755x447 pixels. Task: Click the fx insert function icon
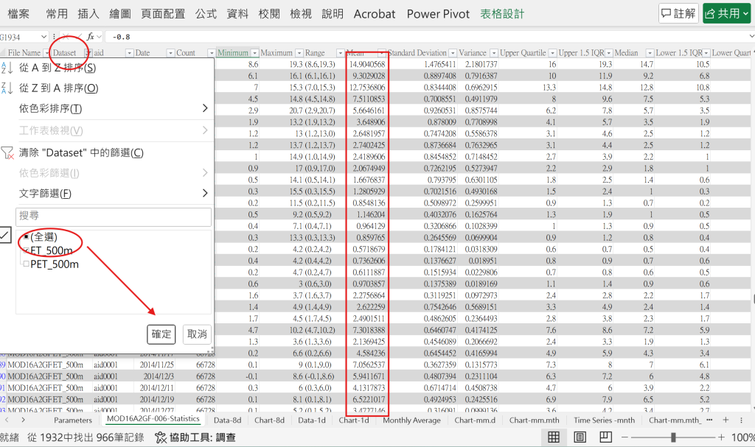(91, 37)
